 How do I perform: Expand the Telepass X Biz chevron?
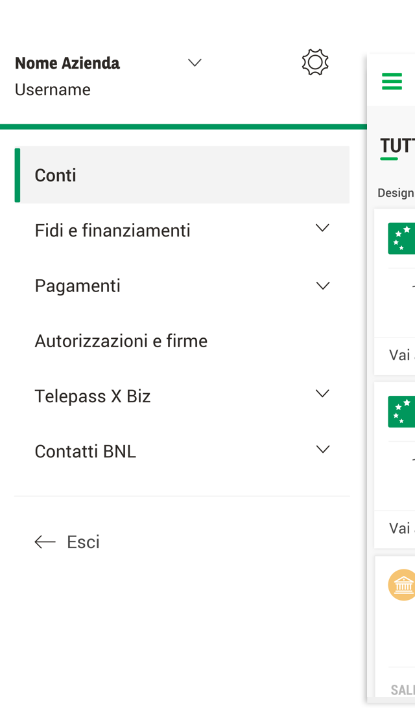point(322,394)
